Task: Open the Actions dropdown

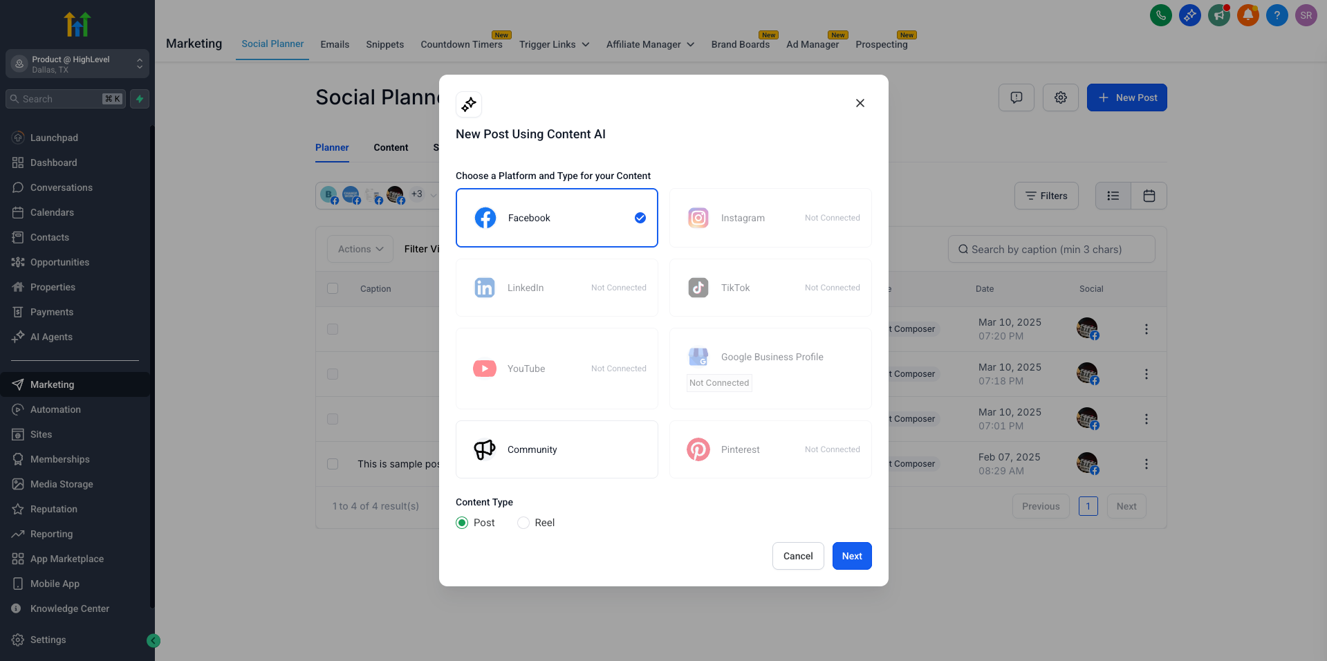Action: click(360, 249)
